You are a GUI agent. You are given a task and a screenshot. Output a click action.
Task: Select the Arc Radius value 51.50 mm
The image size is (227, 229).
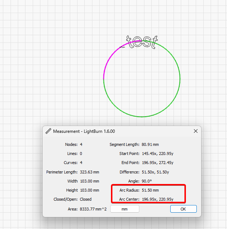[150, 190]
